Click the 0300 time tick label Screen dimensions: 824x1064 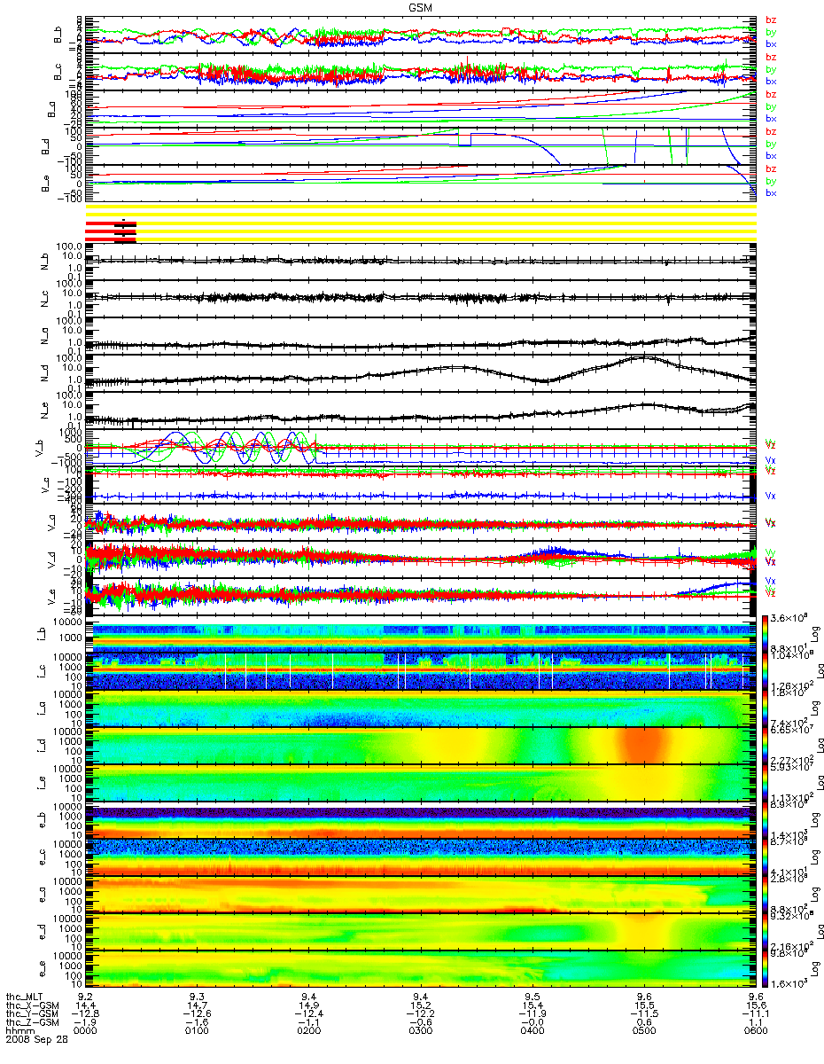(x=421, y=1029)
